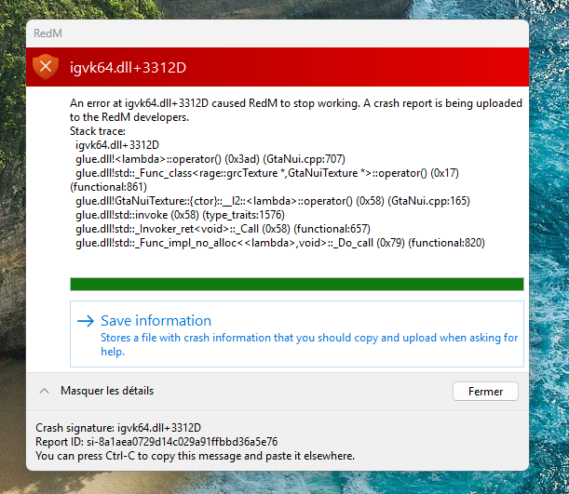This screenshot has height=494, width=569.
Task: Click the RedM window title text
Action: [x=47, y=33]
